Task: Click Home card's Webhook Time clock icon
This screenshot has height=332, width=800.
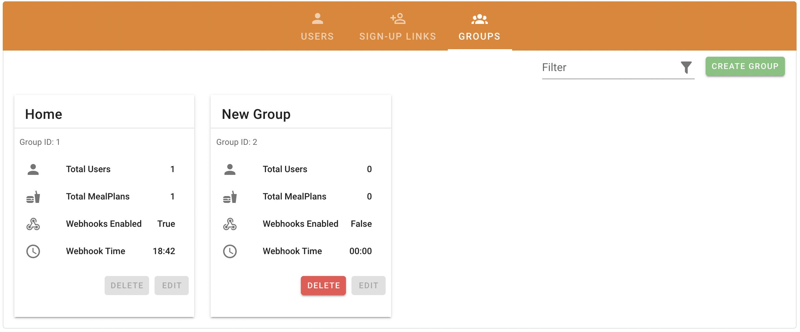Action: pos(33,251)
